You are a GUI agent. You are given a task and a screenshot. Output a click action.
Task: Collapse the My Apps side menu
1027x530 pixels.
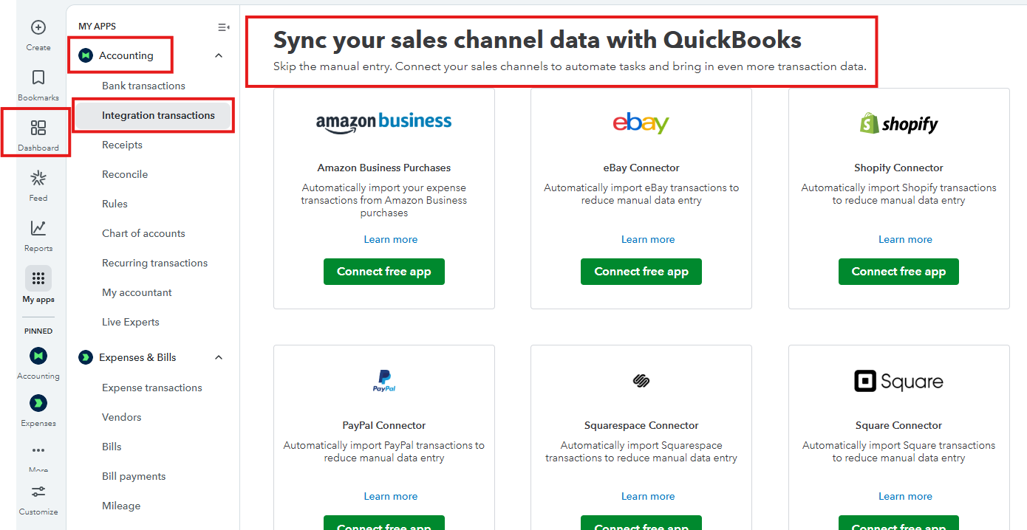point(223,27)
